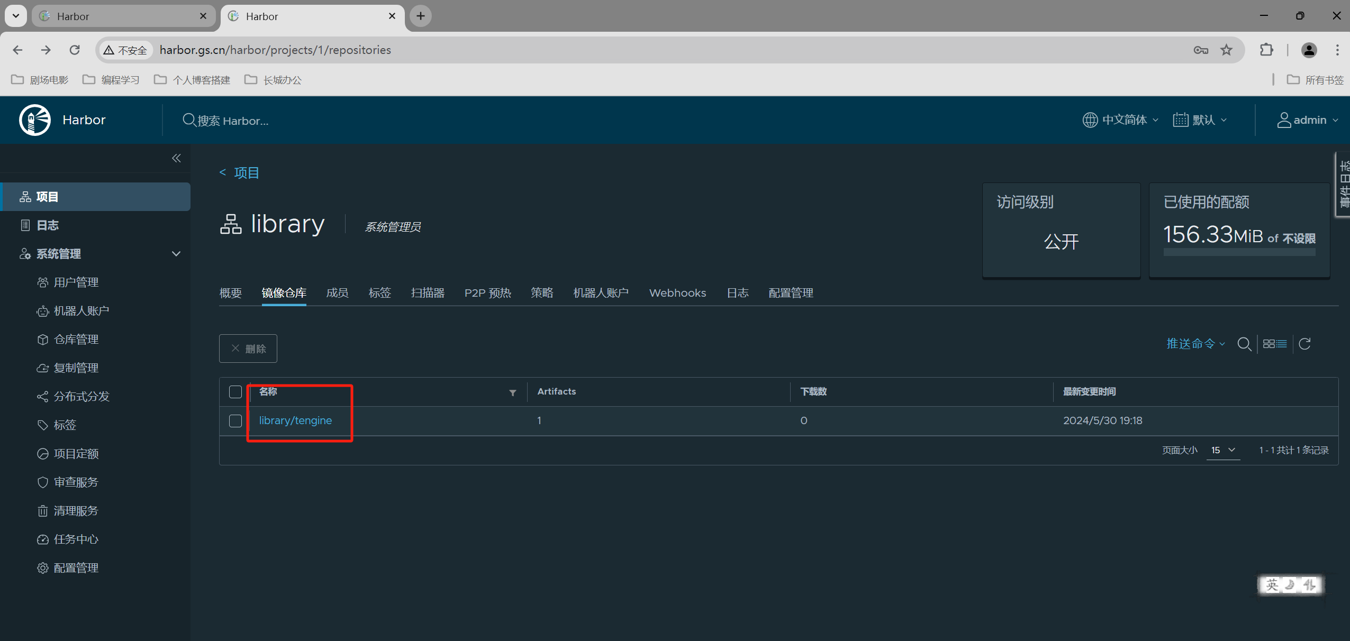Viewport: 1350px width, 641px height.
Task: Open the browser profile avatar
Action: click(1309, 50)
